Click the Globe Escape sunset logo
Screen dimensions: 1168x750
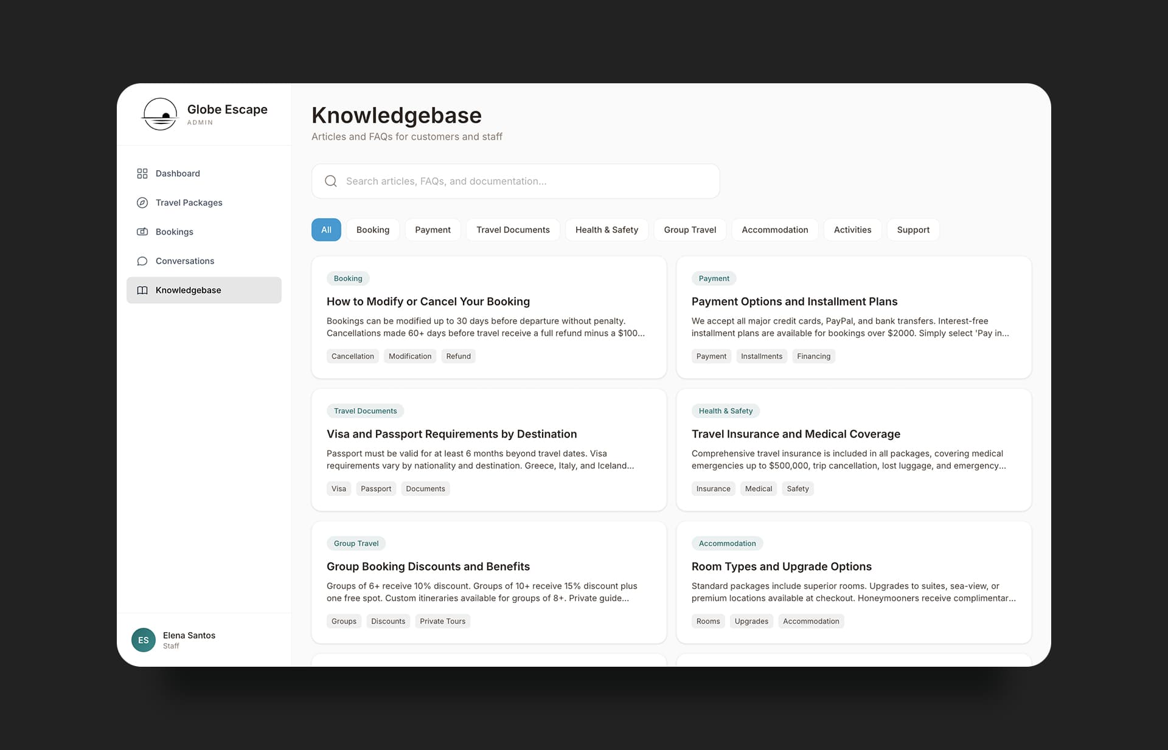point(160,114)
